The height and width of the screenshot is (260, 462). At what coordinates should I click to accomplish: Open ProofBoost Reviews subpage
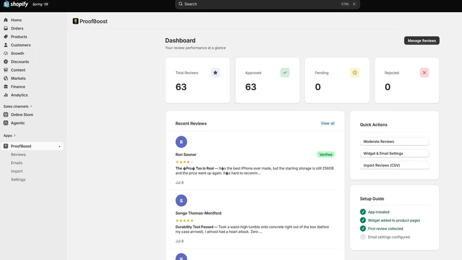tap(18, 154)
